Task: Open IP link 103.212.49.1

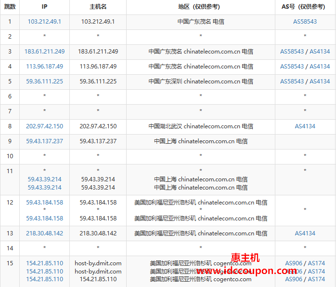Action: pos(44,22)
